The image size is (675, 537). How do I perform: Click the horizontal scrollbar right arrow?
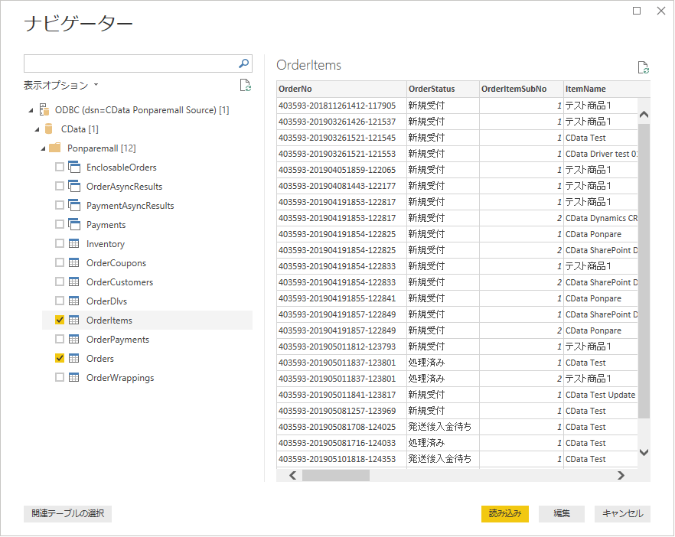point(621,475)
